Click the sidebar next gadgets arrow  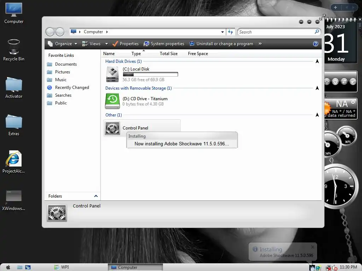click(x=353, y=7)
